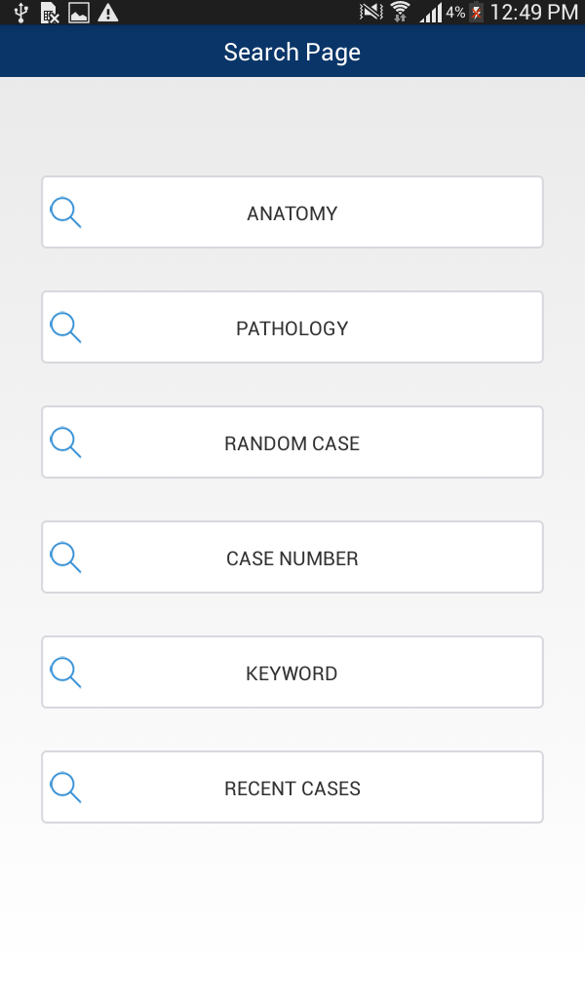
Task: Tap the Wi-Fi signal icon
Action: pyautogui.click(x=400, y=13)
